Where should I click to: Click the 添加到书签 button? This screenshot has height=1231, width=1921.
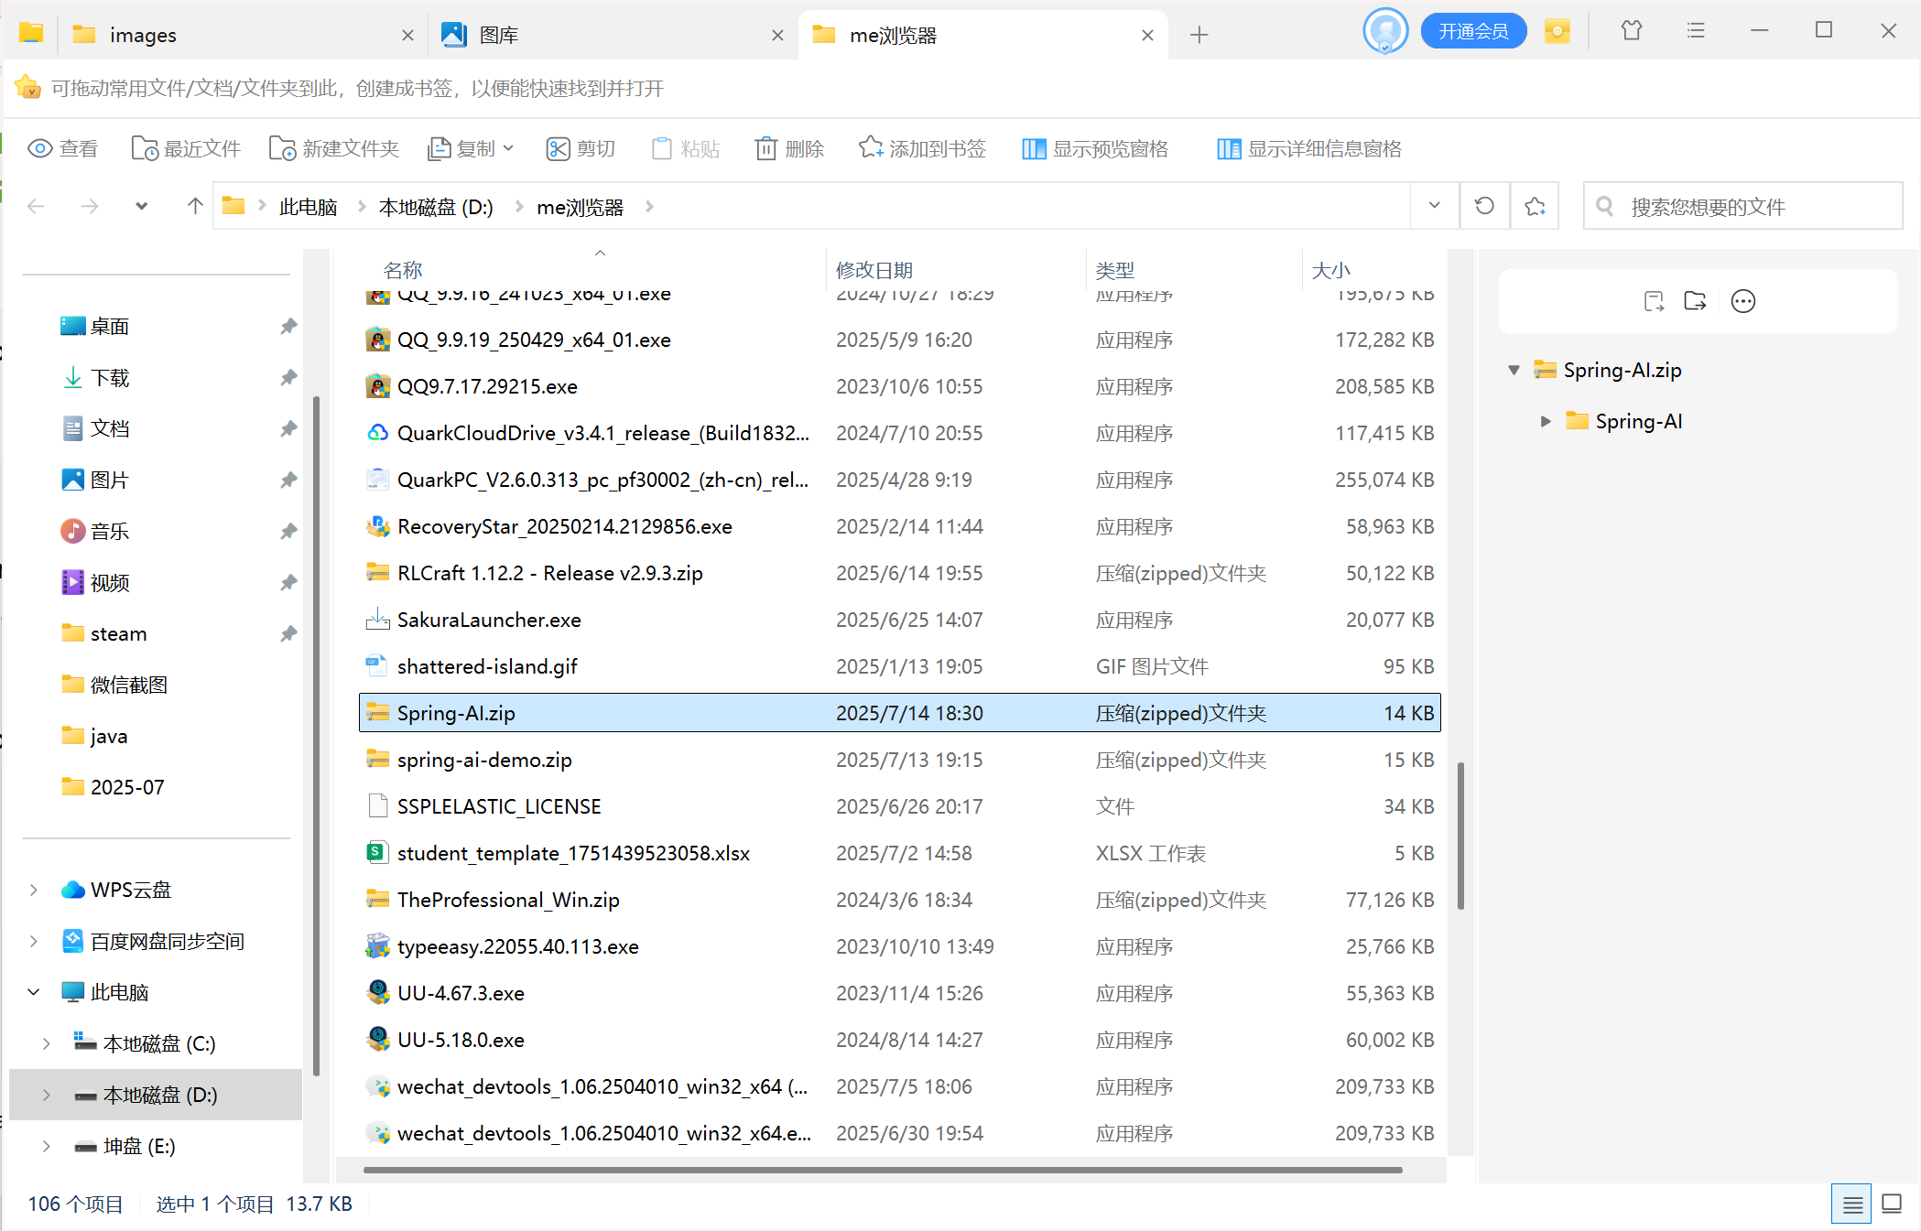922,148
